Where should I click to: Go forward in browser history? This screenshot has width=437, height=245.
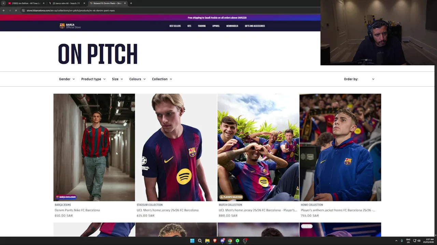[x=10, y=11]
